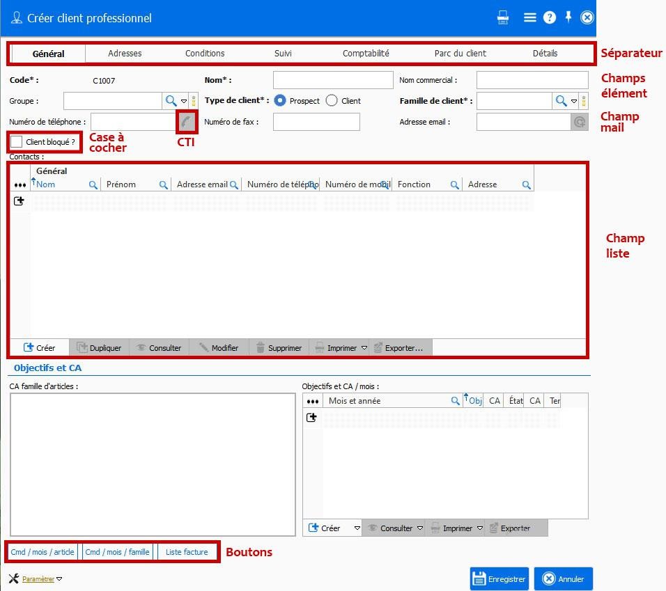Check the Client bloqué checkbox
This screenshot has height=591, width=666.
pyautogui.click(x=17, y=142)
